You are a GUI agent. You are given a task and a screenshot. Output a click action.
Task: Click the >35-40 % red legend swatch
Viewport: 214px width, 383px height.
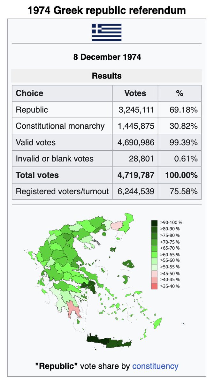[155, 286]
